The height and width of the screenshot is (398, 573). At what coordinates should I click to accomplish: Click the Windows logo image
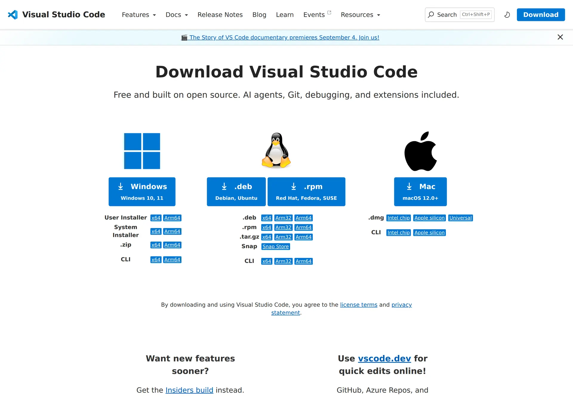point(142,151)
